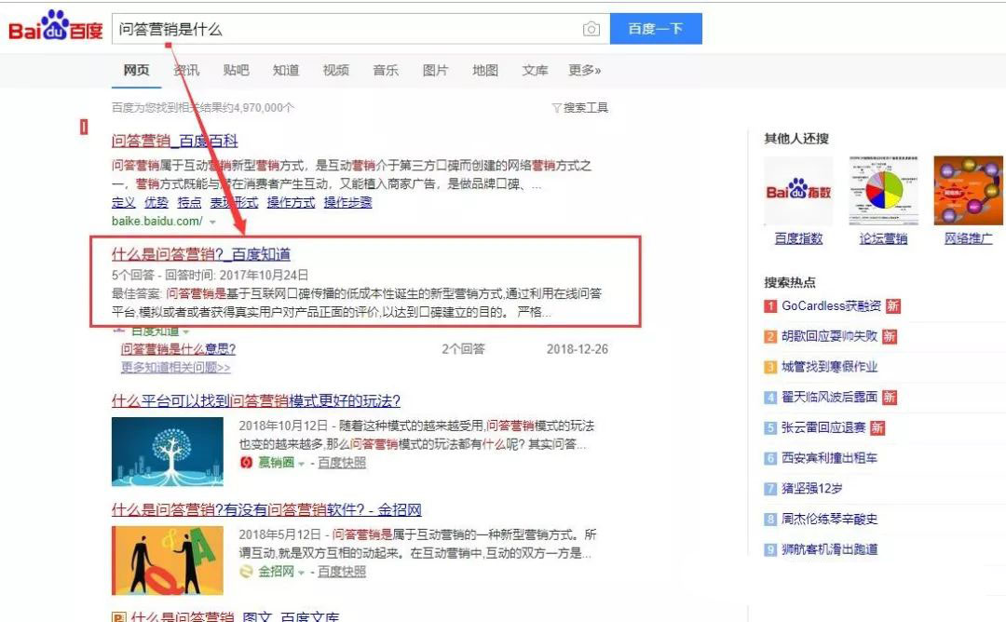The width and height of the screenshot is (1006, 622).
Task: Open the glowing tree thumbnail
Action: 167,451
